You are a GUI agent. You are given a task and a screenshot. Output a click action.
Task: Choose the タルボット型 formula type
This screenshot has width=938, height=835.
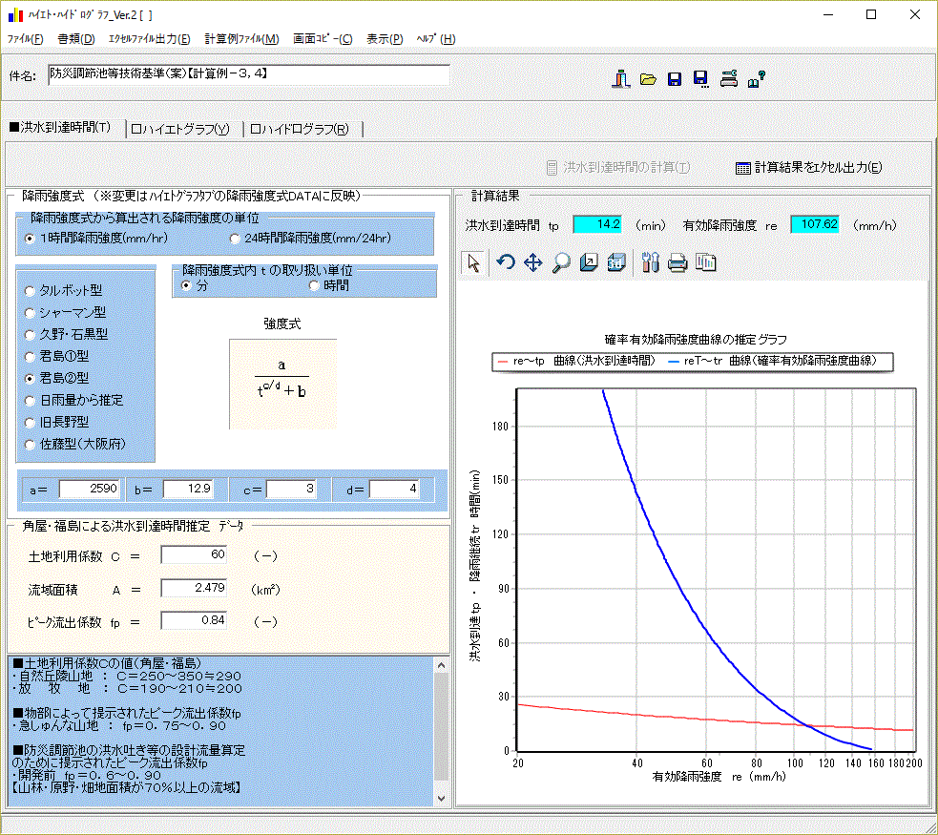[32, 290]
